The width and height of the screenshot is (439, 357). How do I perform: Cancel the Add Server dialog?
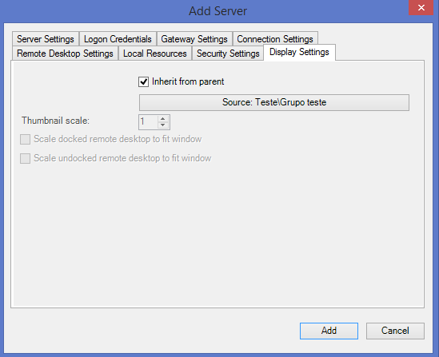pos(395,331)
